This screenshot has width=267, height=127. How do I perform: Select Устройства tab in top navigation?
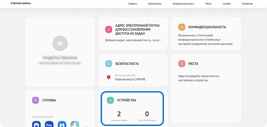click(x=247, y=4)
